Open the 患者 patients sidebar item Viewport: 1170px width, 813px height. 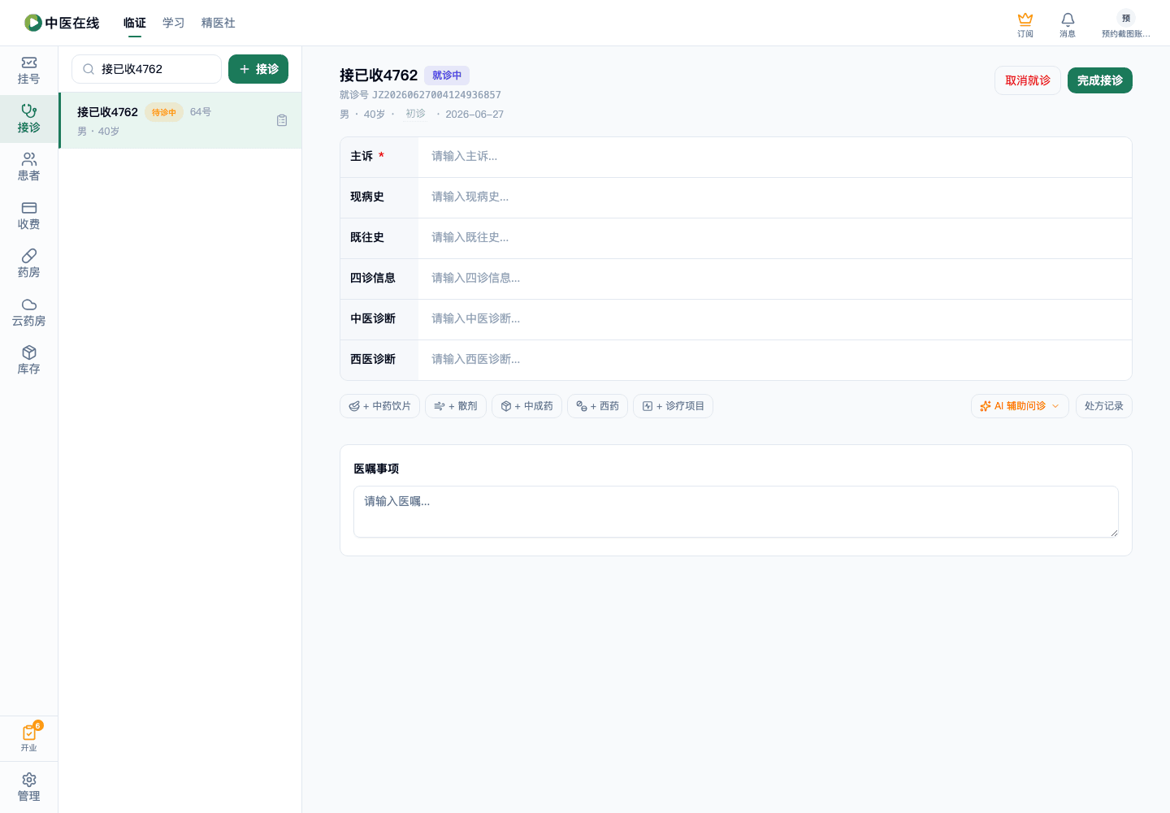29,167
